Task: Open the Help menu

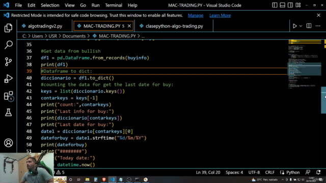Action: pos(132,5)
